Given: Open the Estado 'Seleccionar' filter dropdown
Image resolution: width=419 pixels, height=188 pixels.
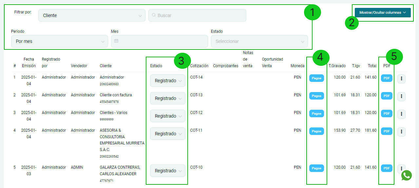Looking at the screenshot, I should [x=259, y=42].
